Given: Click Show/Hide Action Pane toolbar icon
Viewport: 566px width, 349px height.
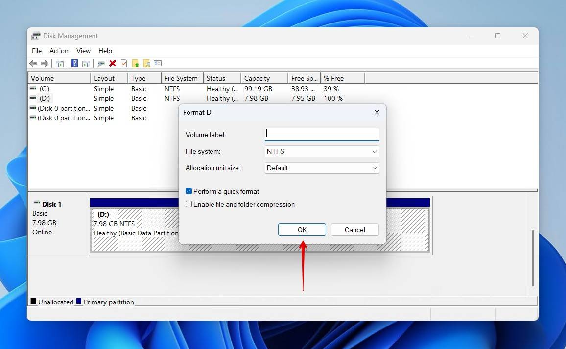Looking at the screenshot, I should [86, 64].
